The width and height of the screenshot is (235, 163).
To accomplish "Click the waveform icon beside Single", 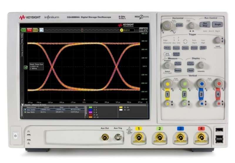I will click(x=42, y=30).
